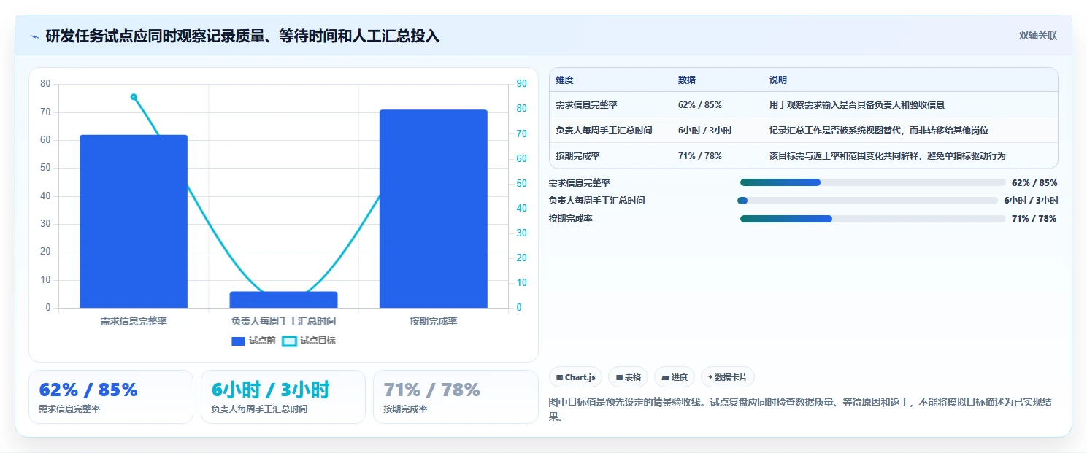Viewport: 1087px width, 453px height.
Task: Click the 维度 column header
Action: 564,80
